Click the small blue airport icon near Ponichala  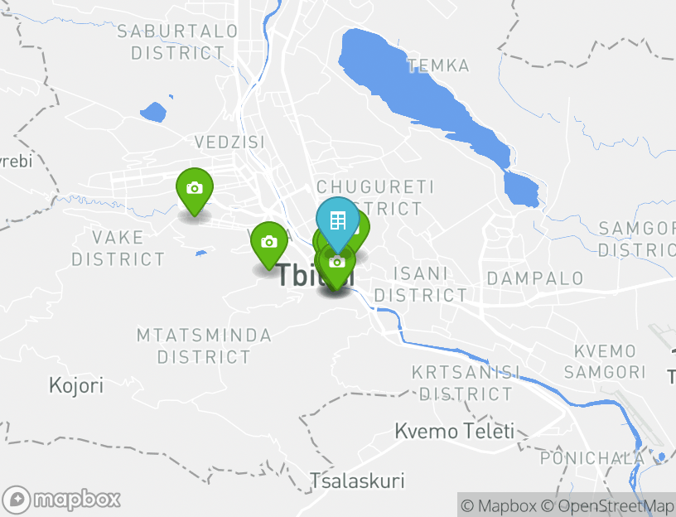coord(661,457)
